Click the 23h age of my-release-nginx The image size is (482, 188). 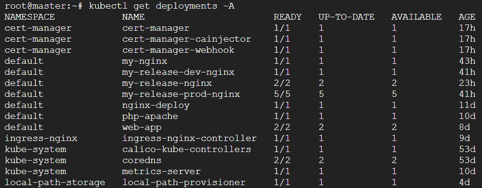point(467,83)
